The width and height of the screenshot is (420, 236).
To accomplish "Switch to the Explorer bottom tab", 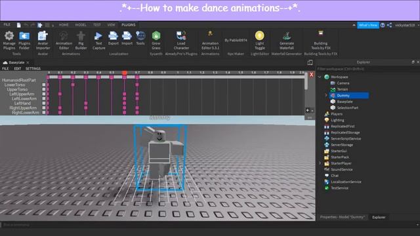I will tap(379, 217).
